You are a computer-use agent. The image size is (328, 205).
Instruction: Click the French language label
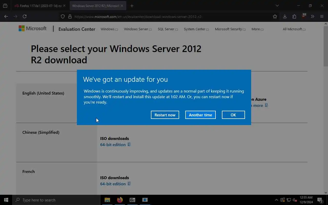(x=28, y=171)
